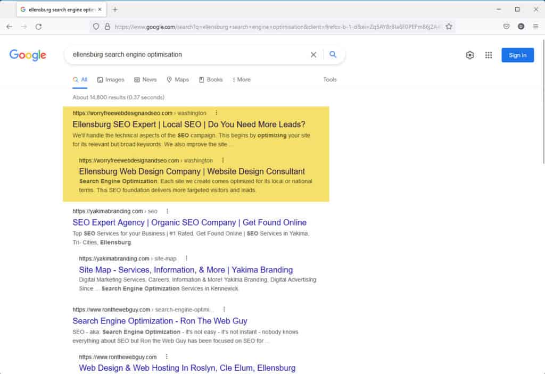Open three-dot menu beside Ellensburg Web Design result
Viewport: 545px width, 374px height.
click(223, 160)
